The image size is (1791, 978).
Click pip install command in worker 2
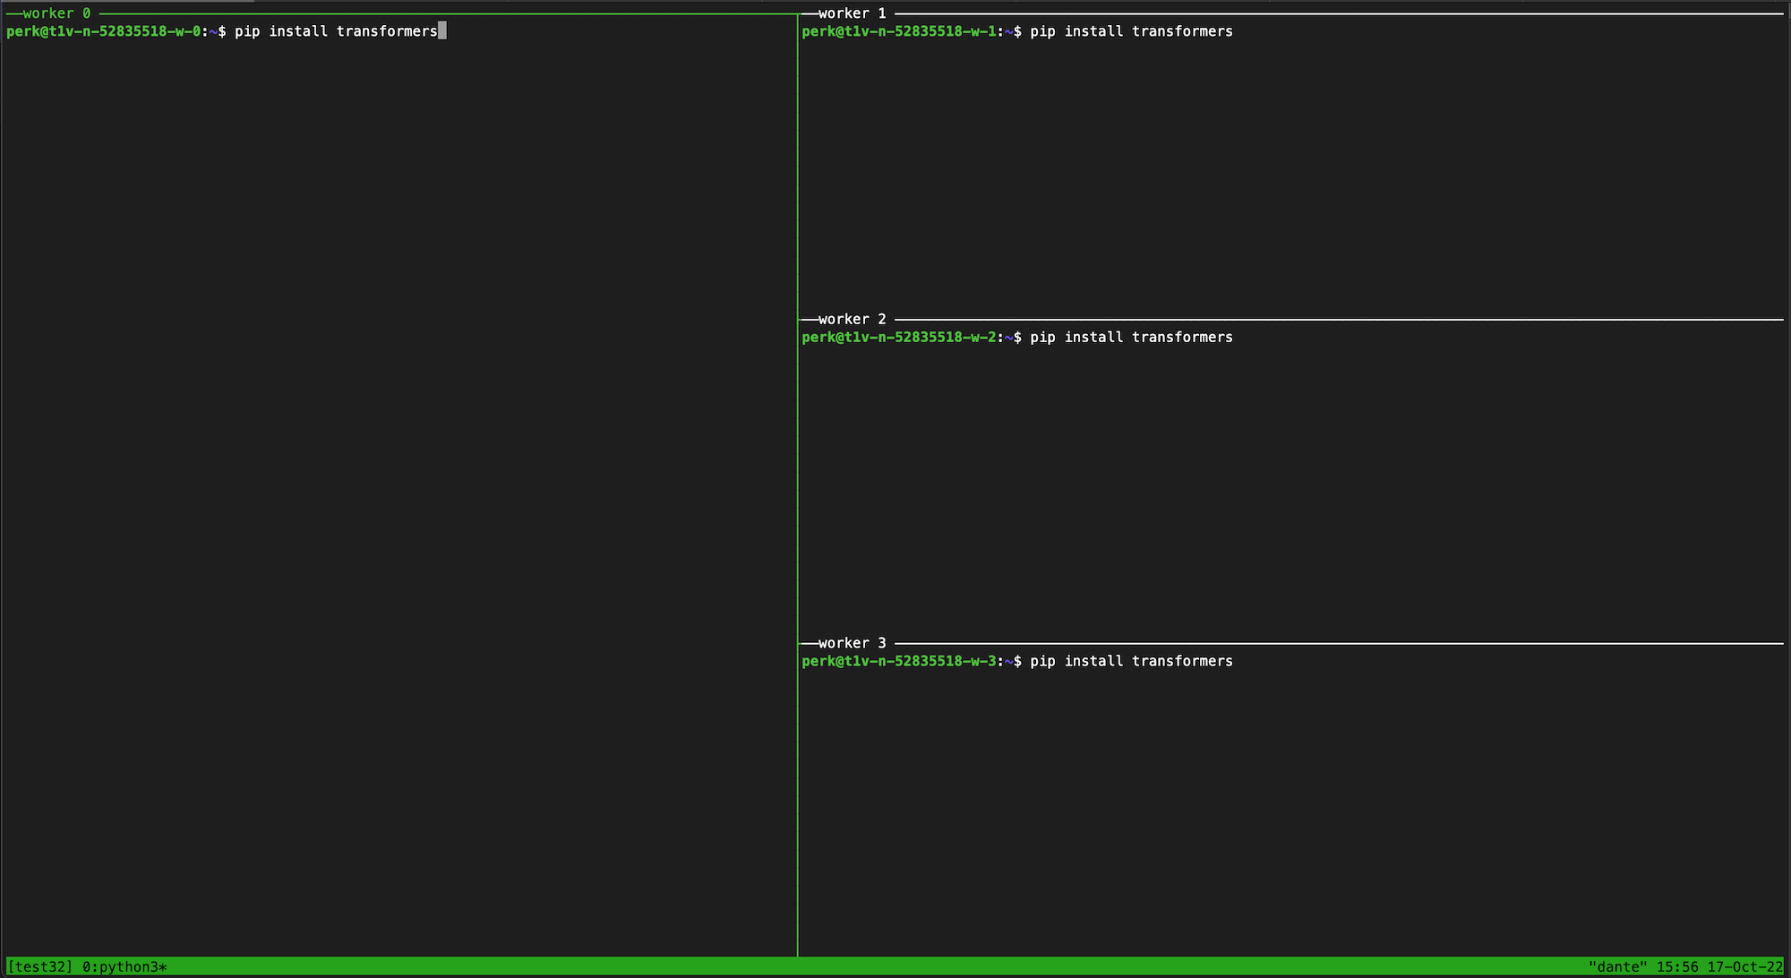1131,338
